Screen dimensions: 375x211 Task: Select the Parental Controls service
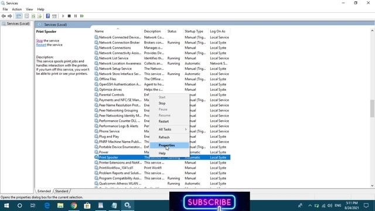click(121, 95)
